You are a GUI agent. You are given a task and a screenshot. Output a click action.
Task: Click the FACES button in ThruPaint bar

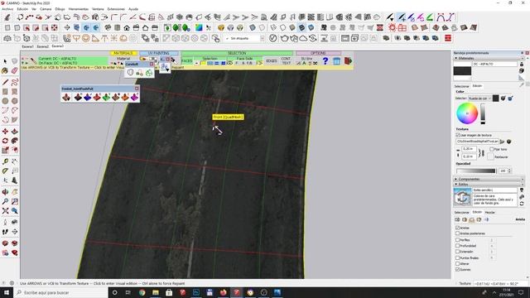(186, 61)
